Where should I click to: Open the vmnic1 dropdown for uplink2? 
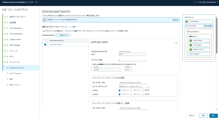click(128, 69)
